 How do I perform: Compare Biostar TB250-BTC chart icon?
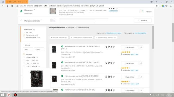[141, 91]
